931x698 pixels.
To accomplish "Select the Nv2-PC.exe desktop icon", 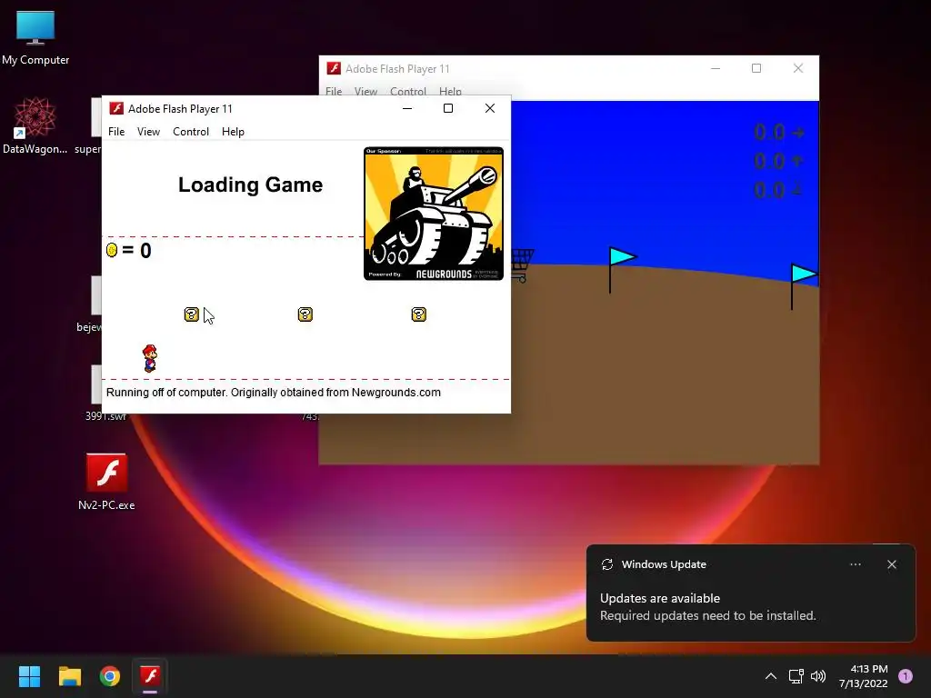I will (107, 482).
